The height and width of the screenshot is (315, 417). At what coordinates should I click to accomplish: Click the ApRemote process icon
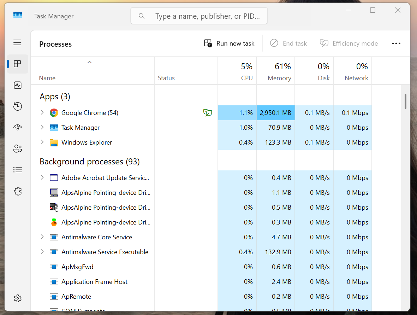coord(54,297)
